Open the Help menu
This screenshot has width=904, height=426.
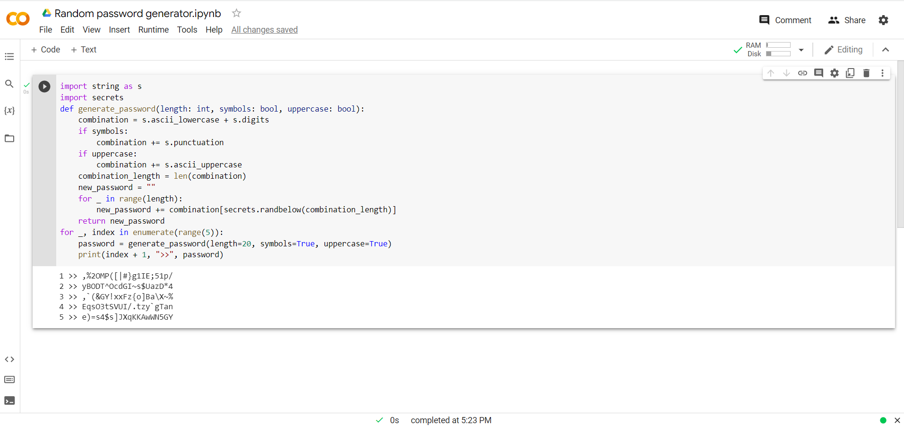point(214,30)
